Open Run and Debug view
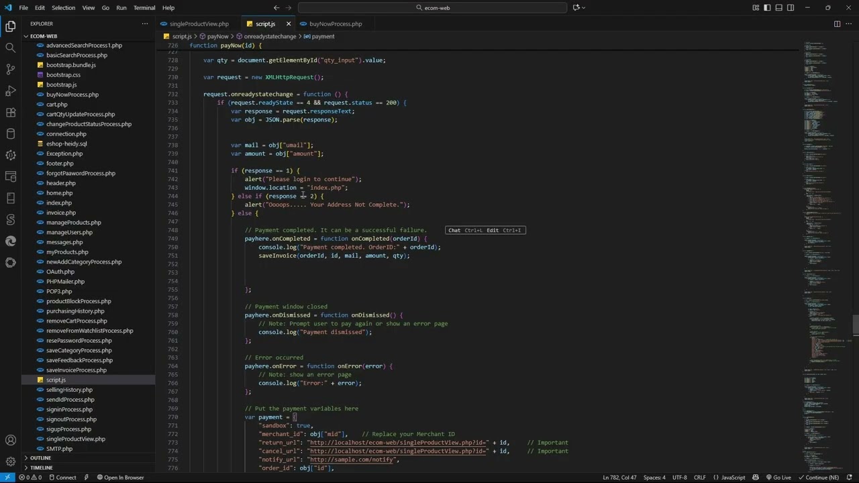This screenshot has width=859, height=483. click(x=10, y=91)
